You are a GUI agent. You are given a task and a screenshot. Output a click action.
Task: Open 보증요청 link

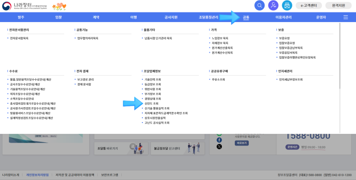pos(284,38)
